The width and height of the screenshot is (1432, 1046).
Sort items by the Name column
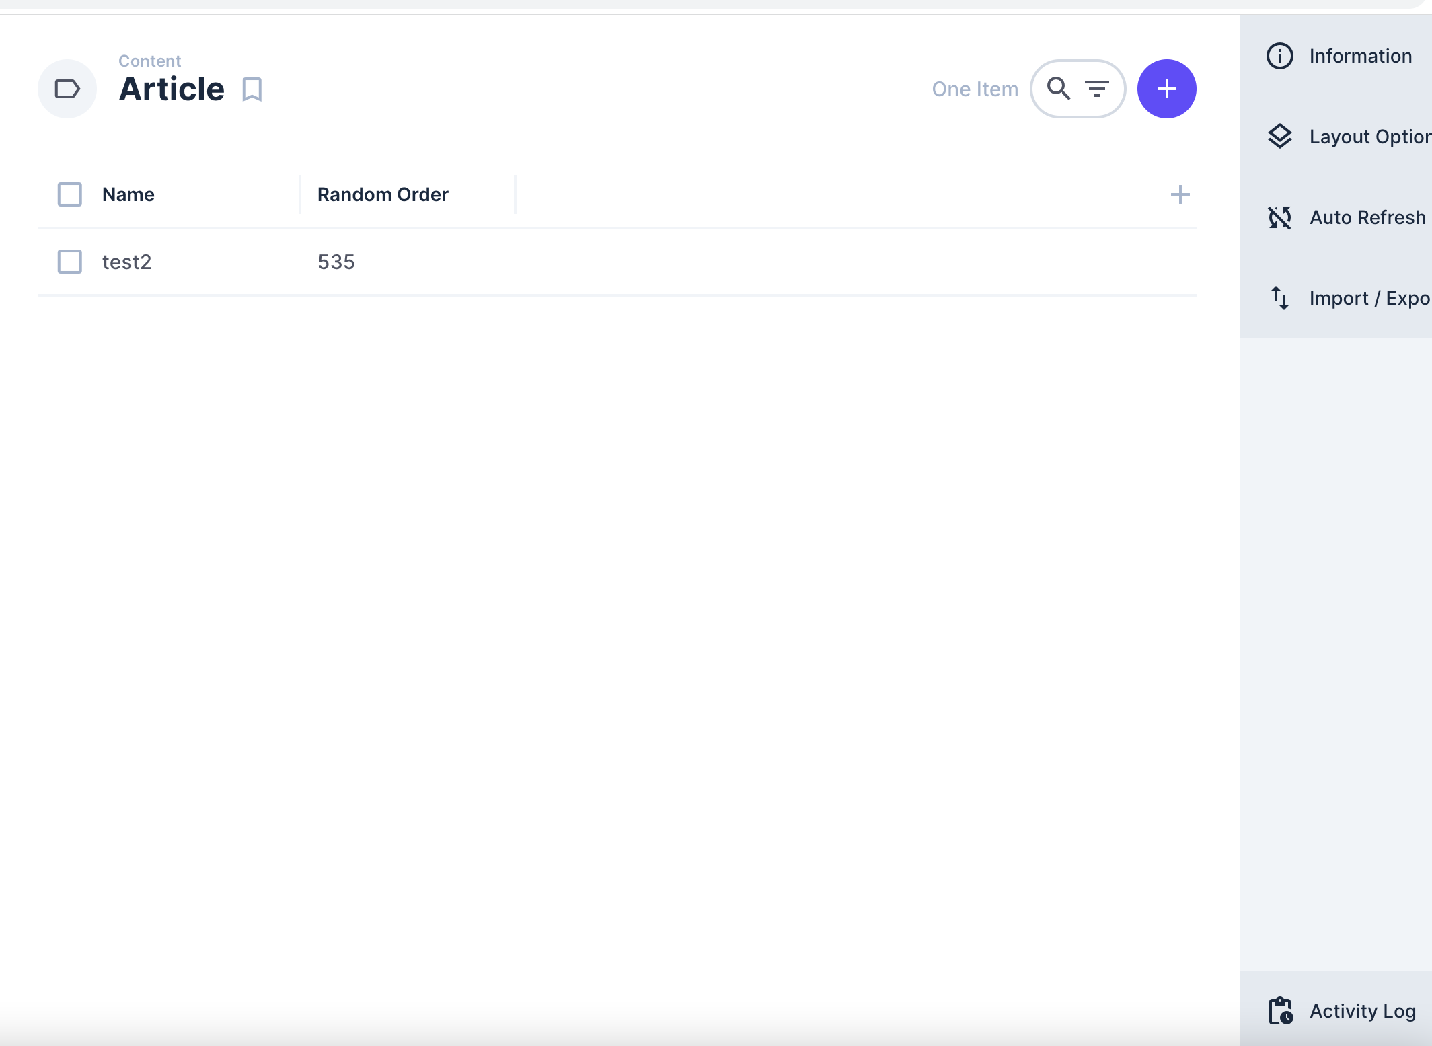128,194
